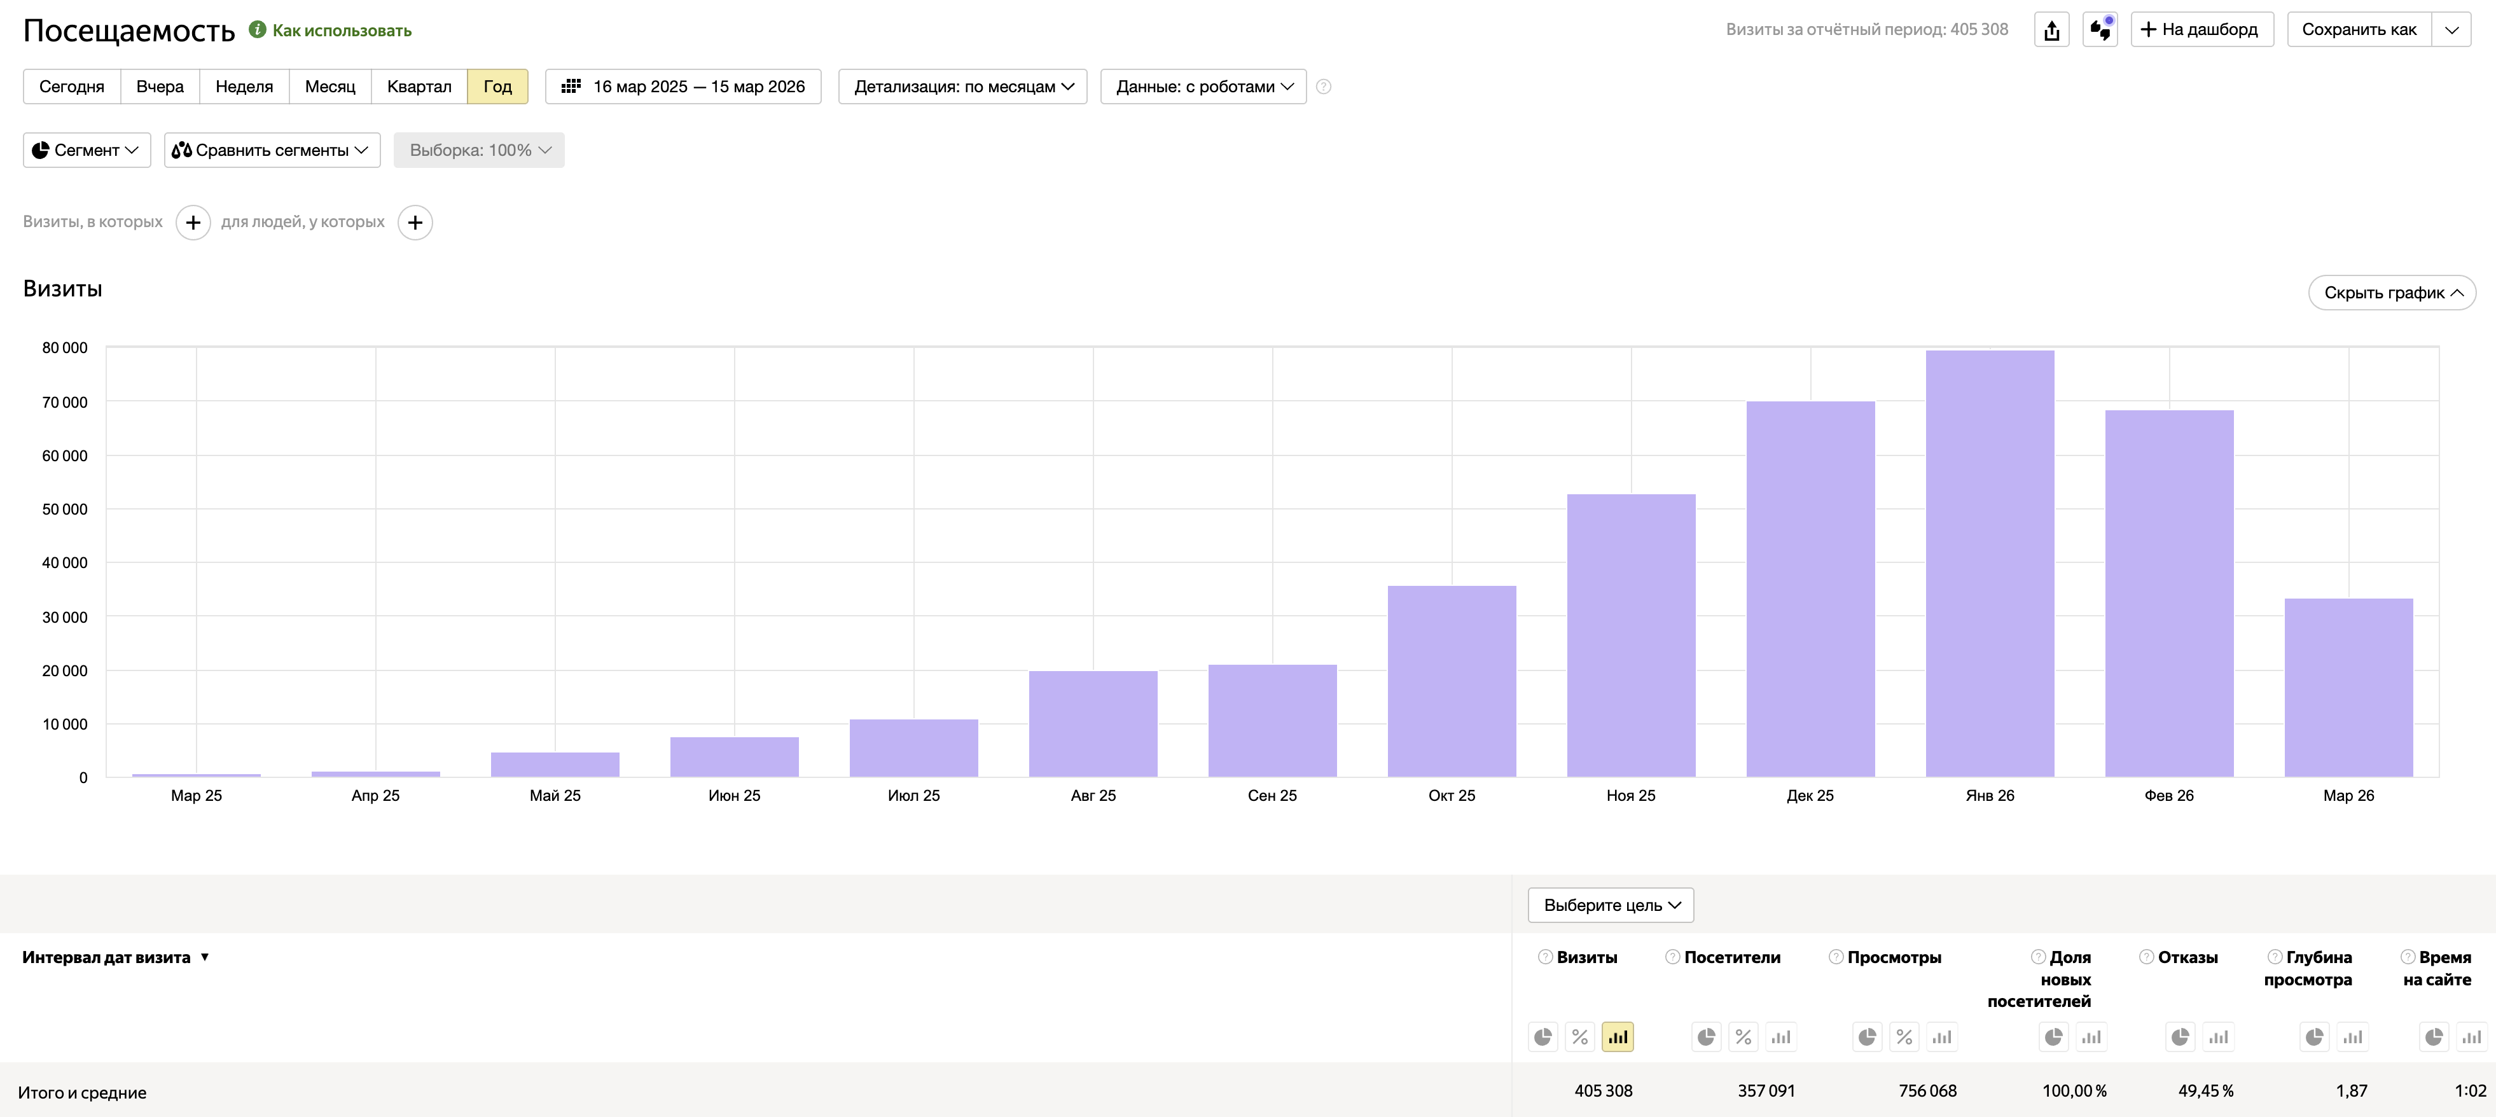This screenshot has width=2496, height=1117.
Task: Toggle bar chart display for Визиты column
Action: (1617, 1037)
